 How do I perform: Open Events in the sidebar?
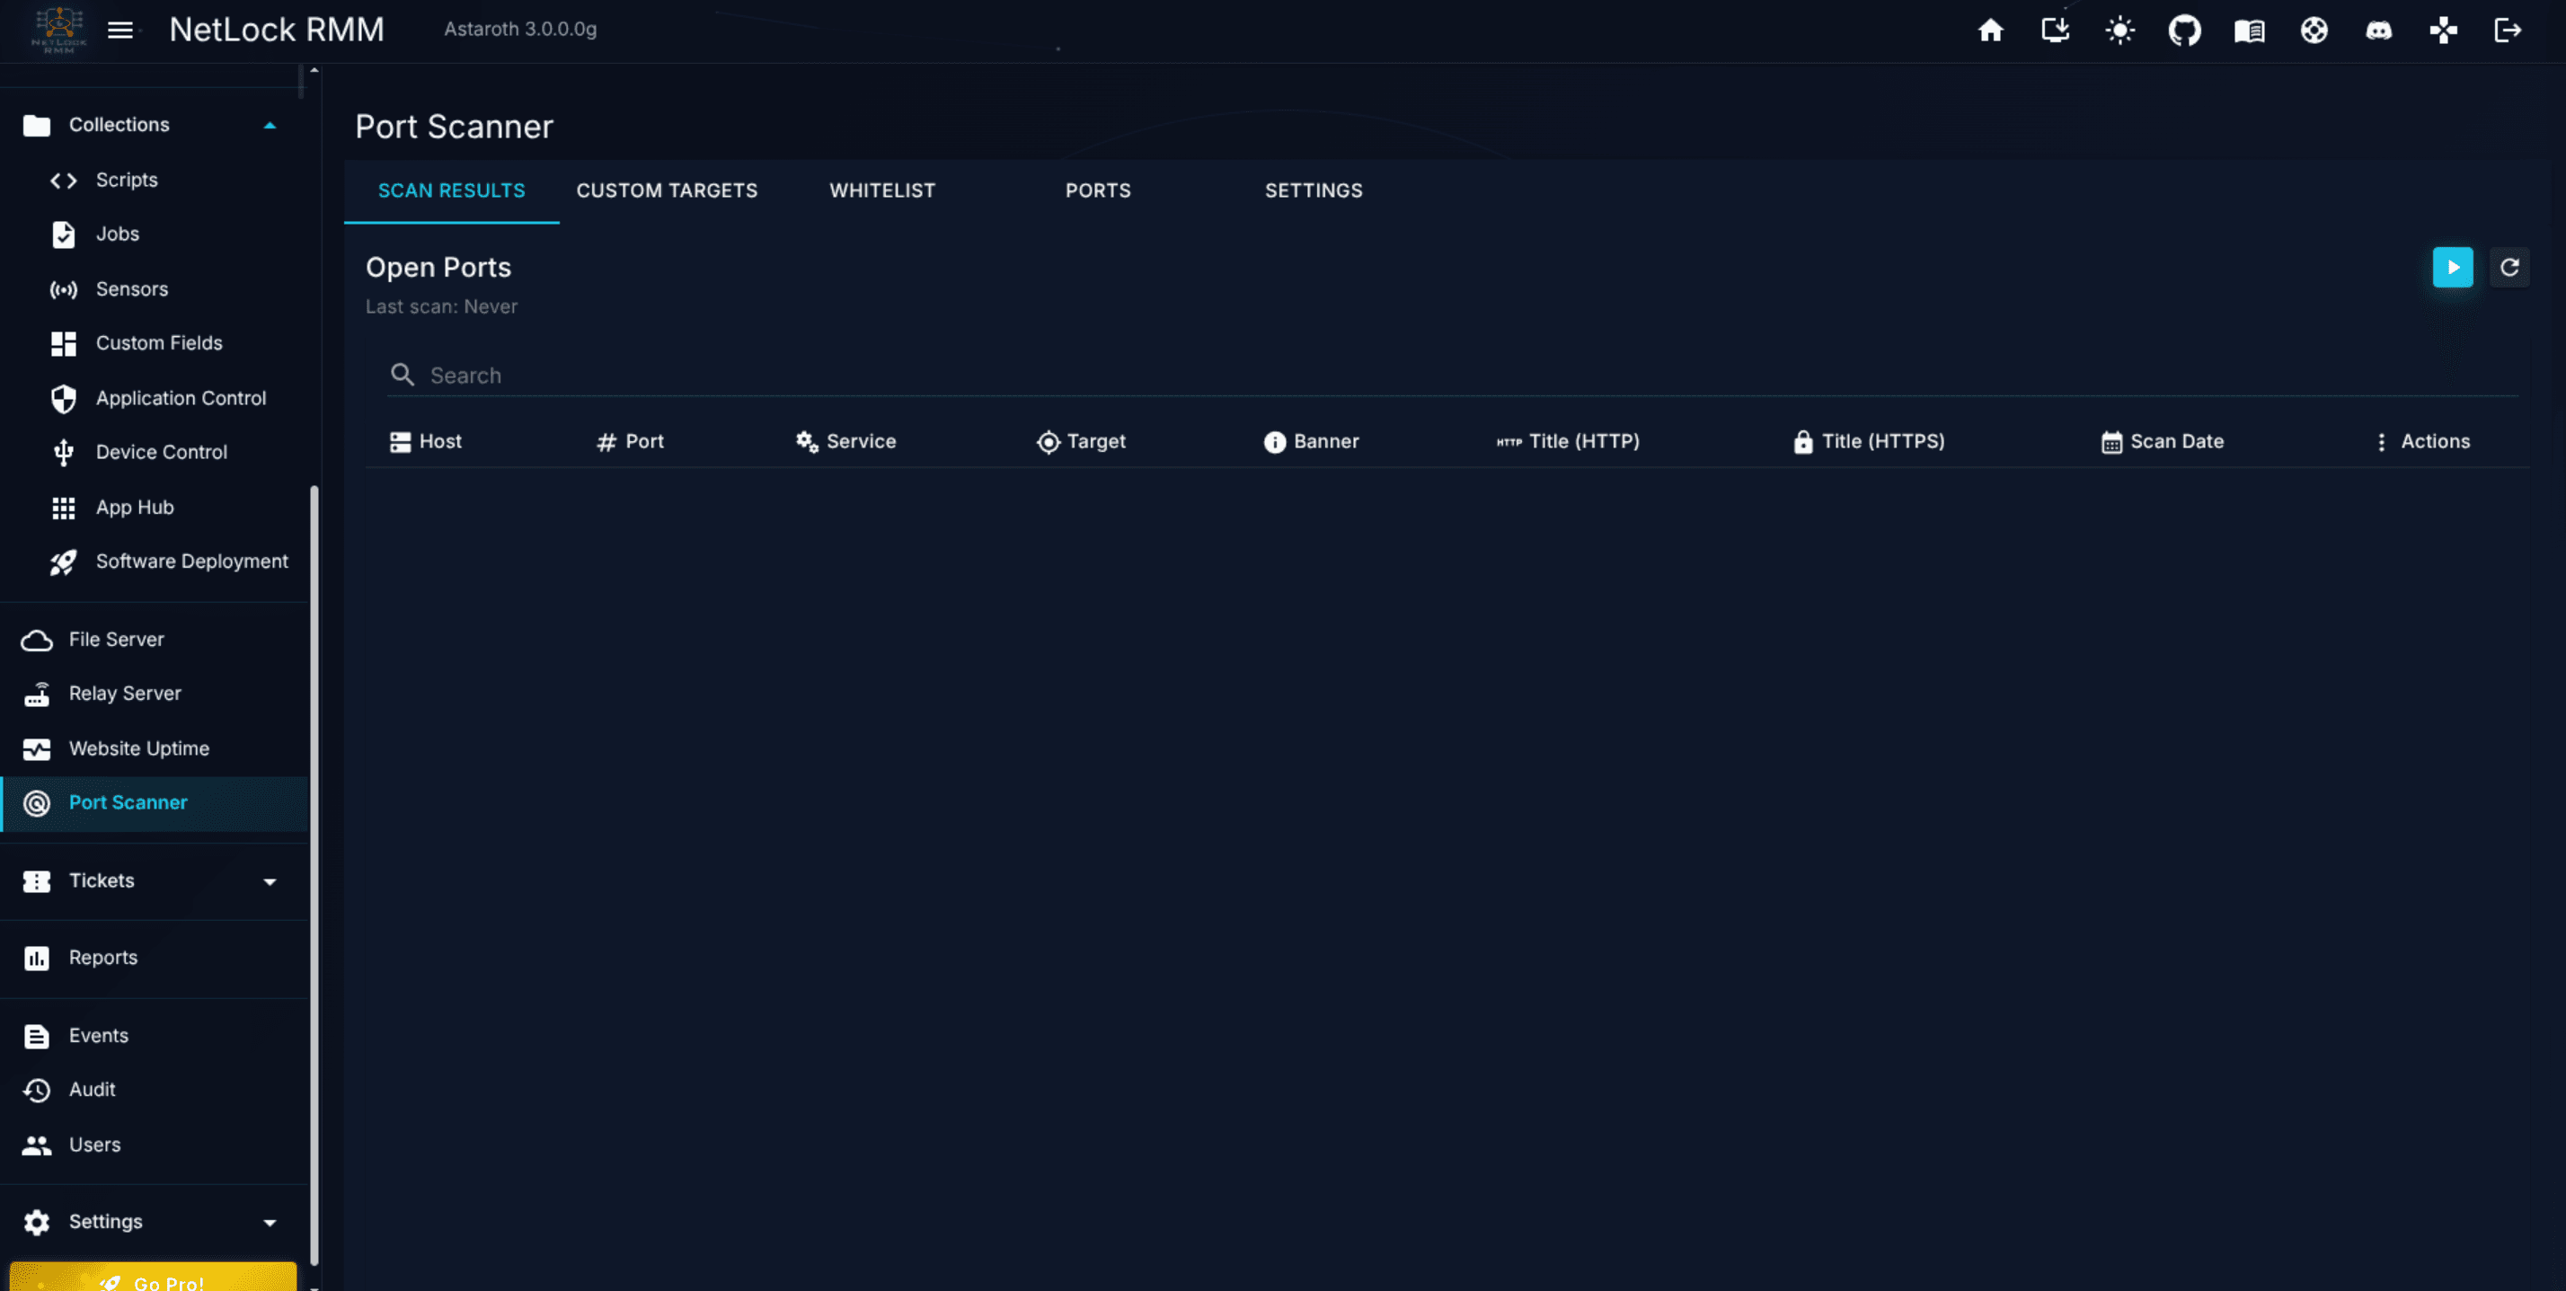[x=155, y=1036]
